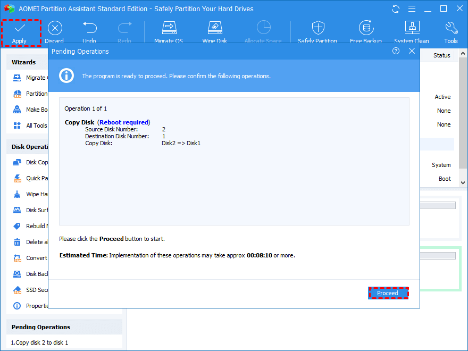Open the Free Backup tool
Screen dimensions: 468x351
(x=365, y=28)
